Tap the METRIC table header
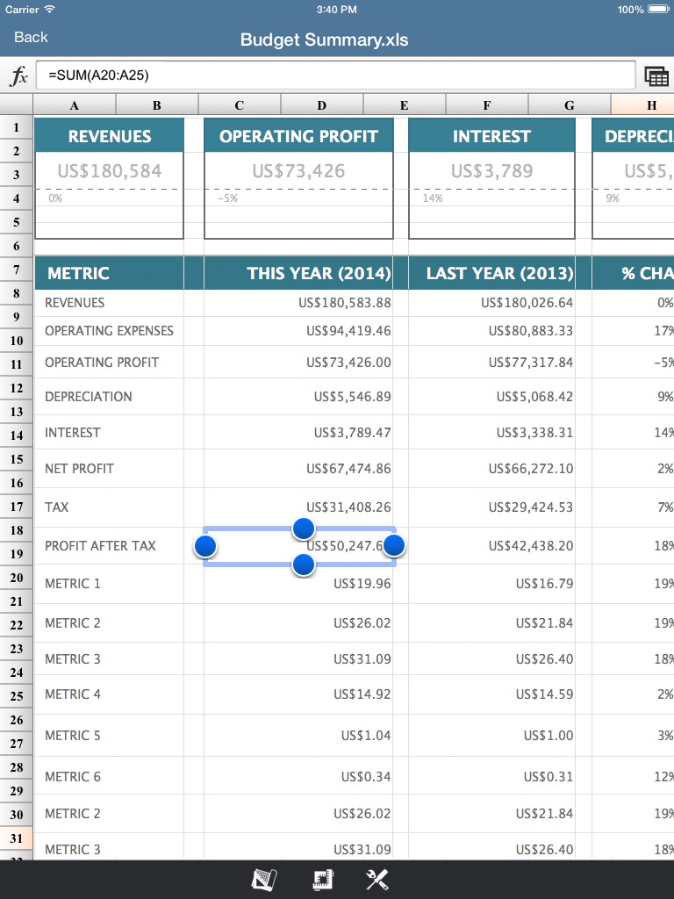This screenshot has height=899, width=674. [78, 273]
